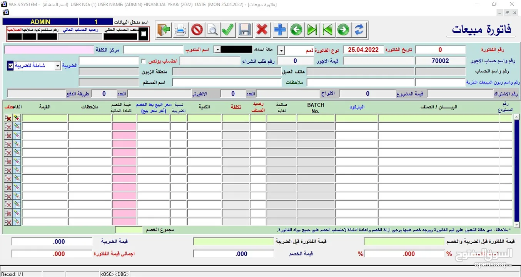
Task: Click the رقم طلب الشراء field
Action: tap(210, 61)
